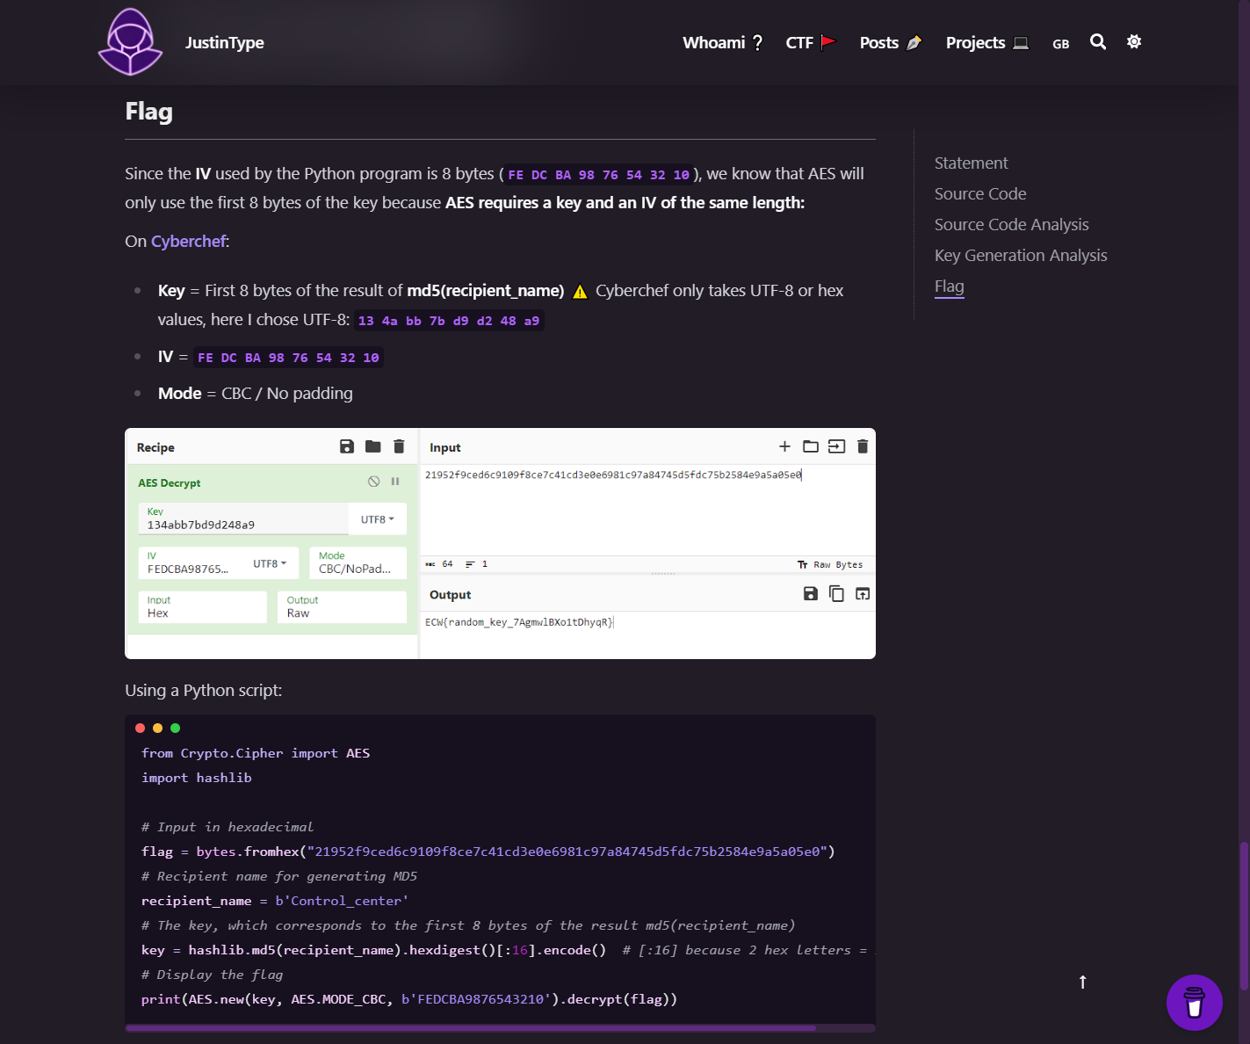
Task: Click the purple coffee cup donate button
Action: [1194, 1002]
